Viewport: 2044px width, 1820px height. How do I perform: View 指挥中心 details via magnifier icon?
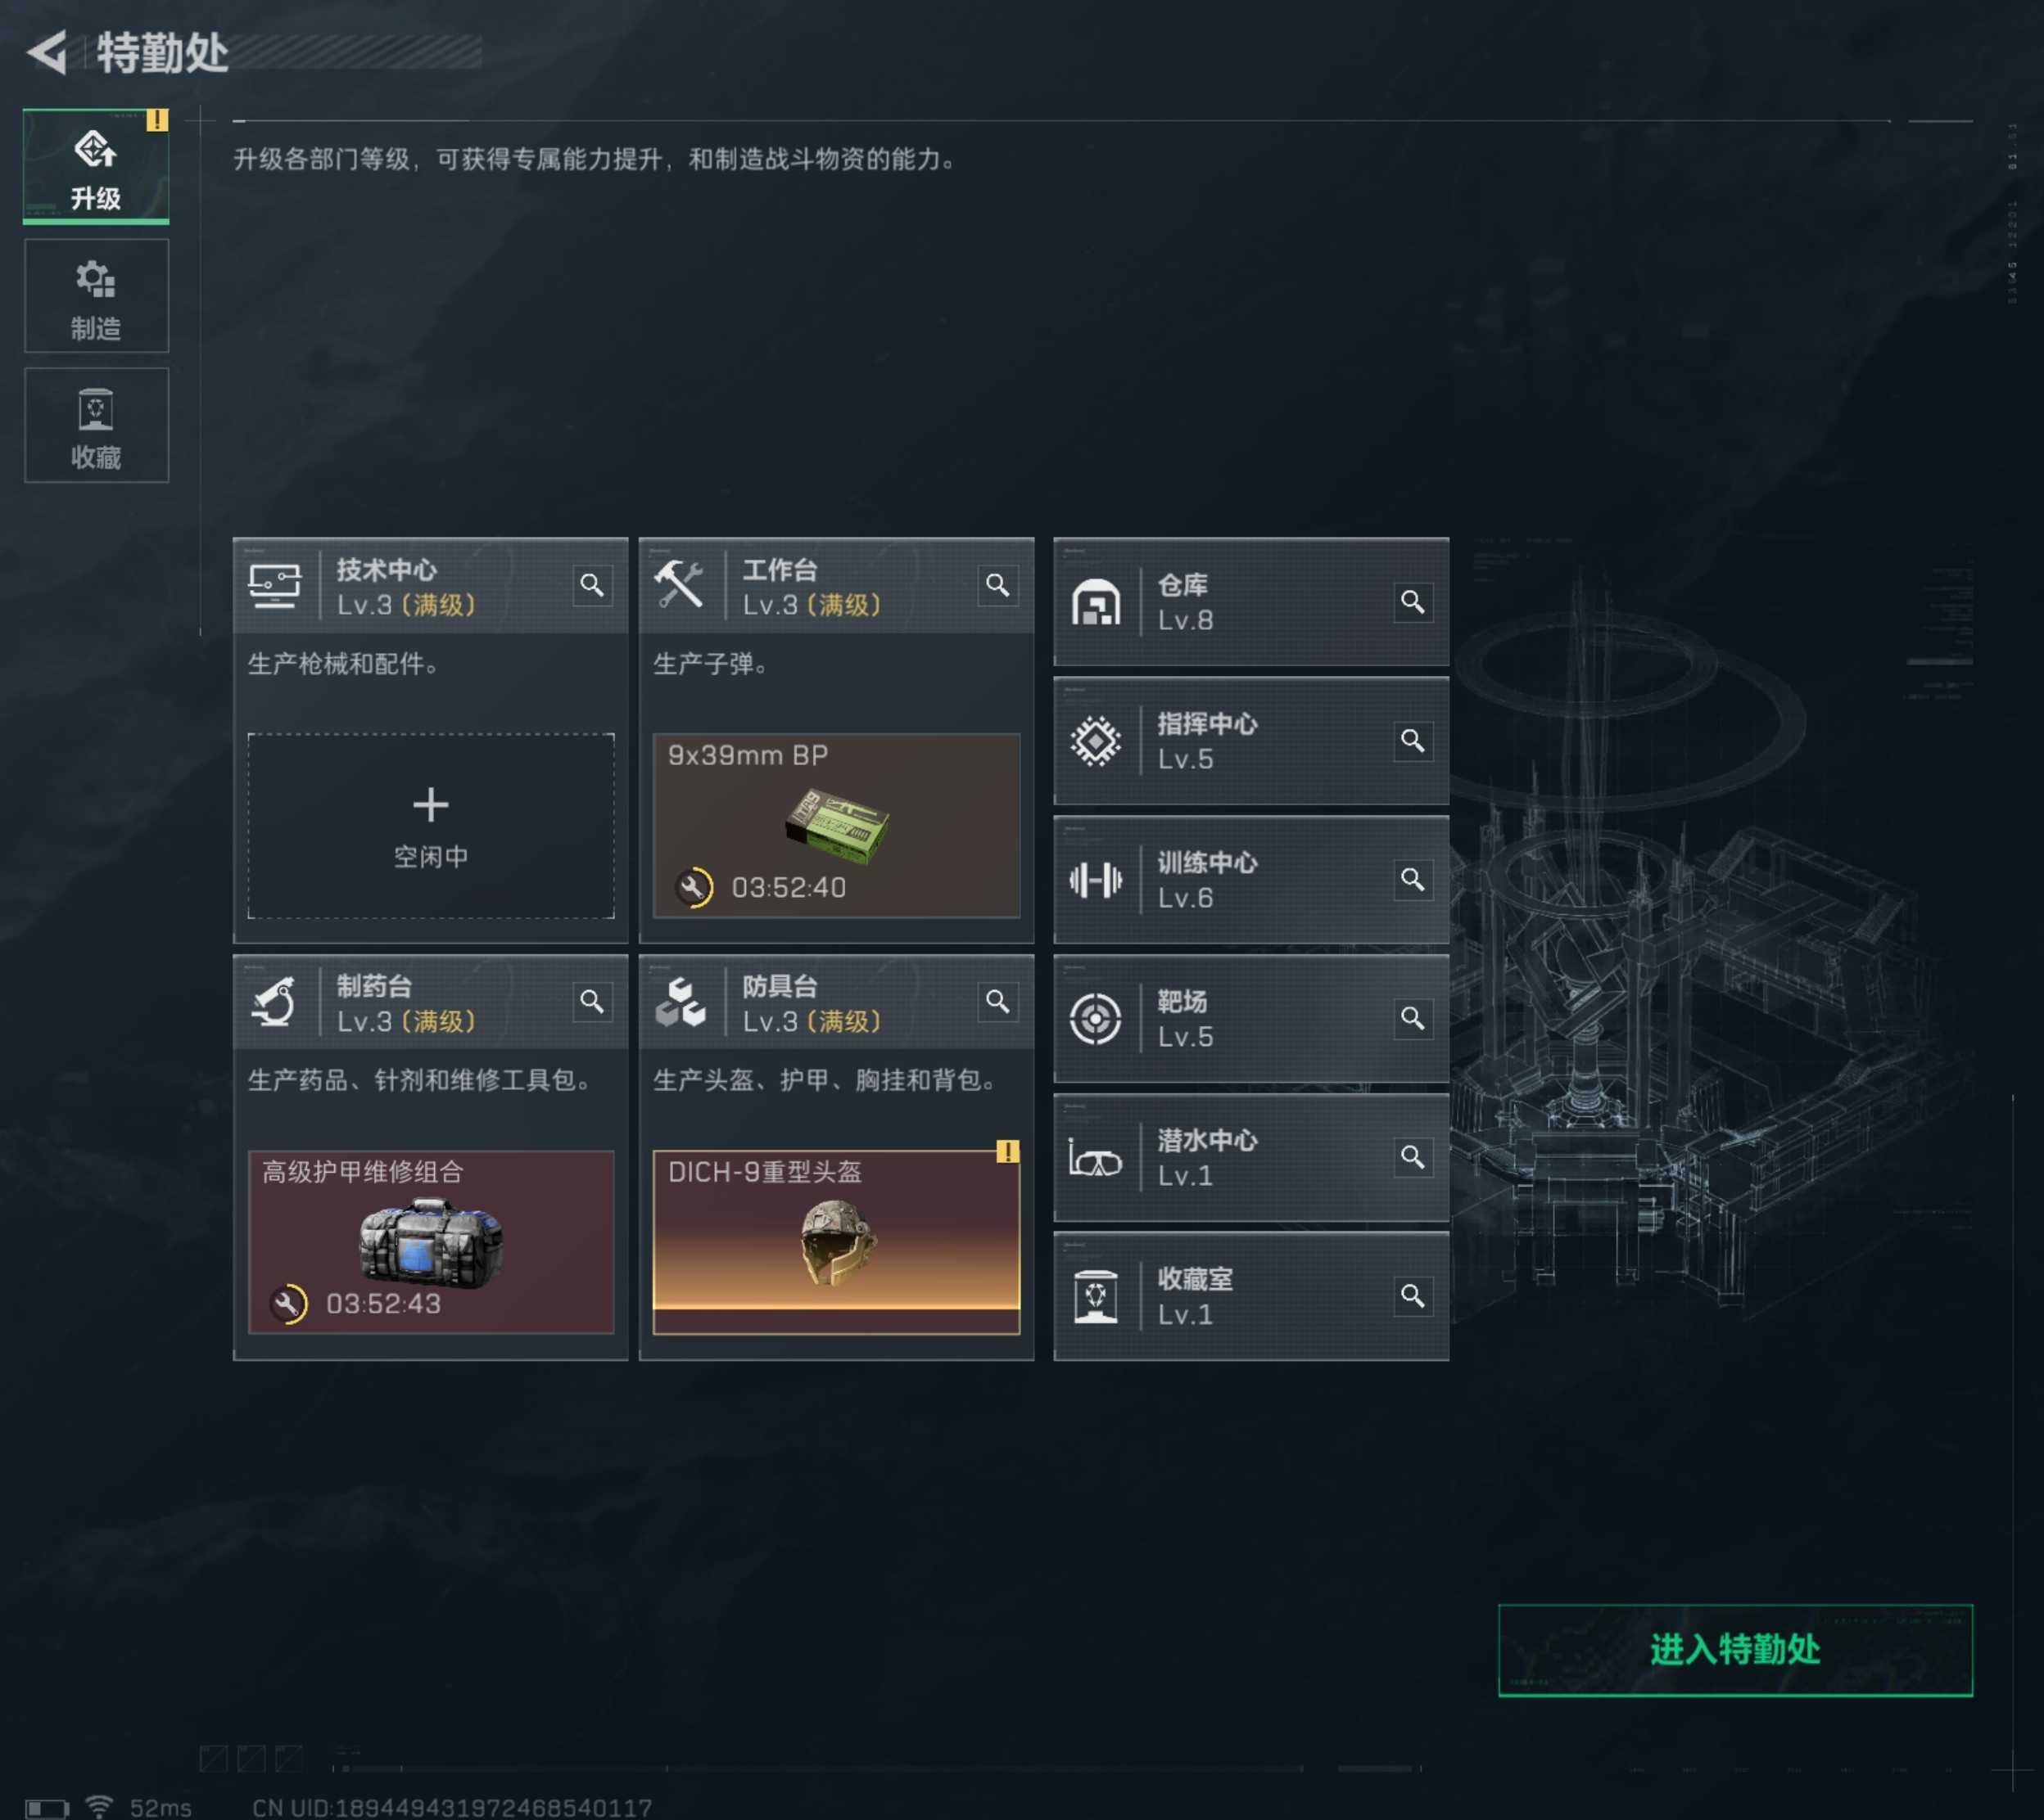[x=1413, y=741]
